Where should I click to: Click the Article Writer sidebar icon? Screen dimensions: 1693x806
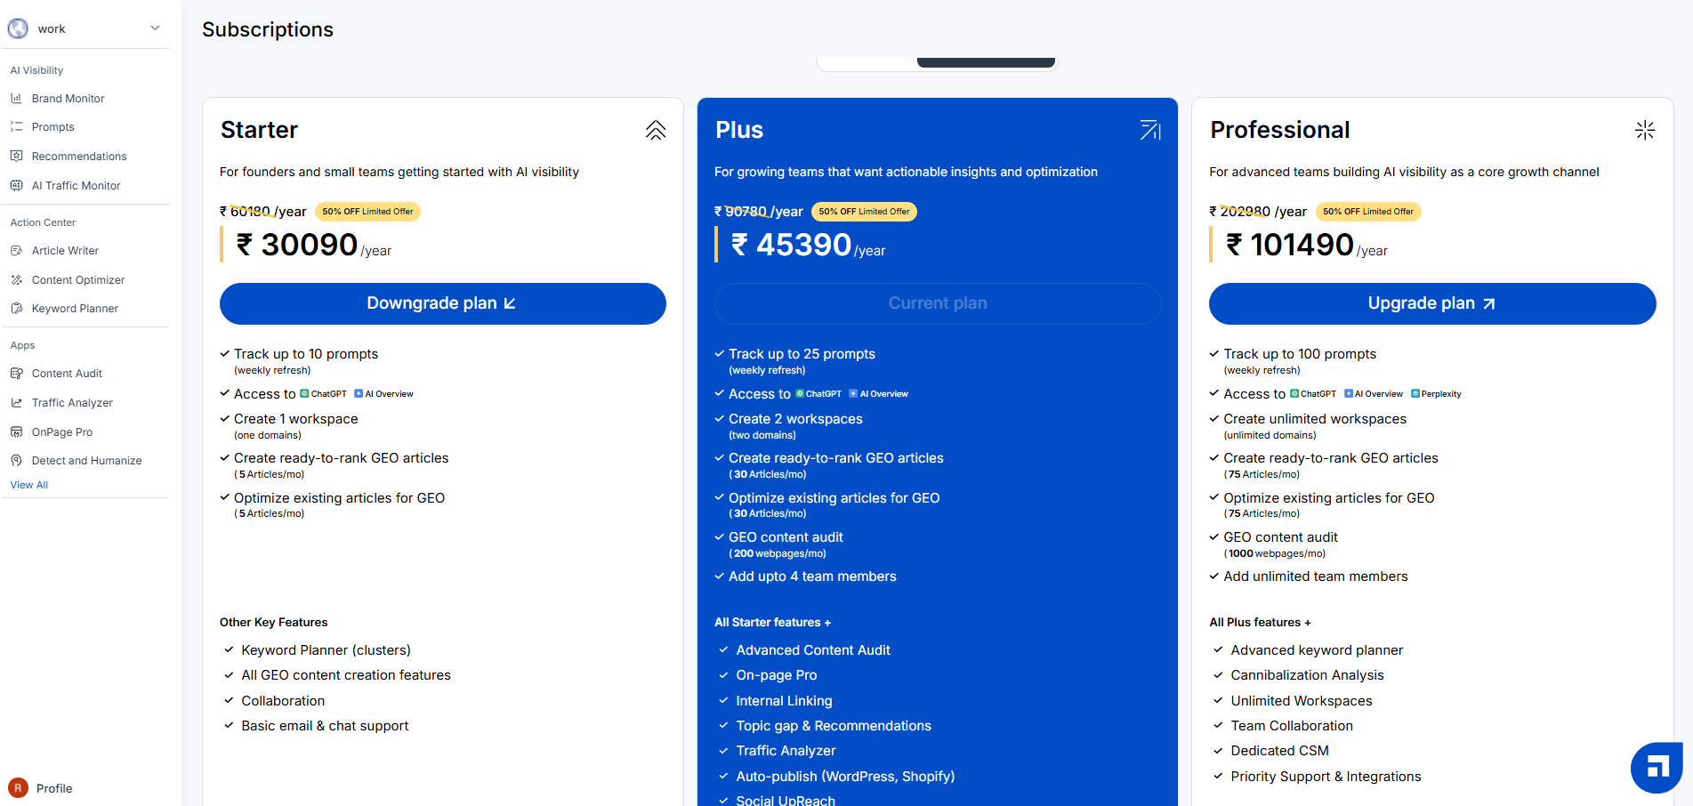16,251
